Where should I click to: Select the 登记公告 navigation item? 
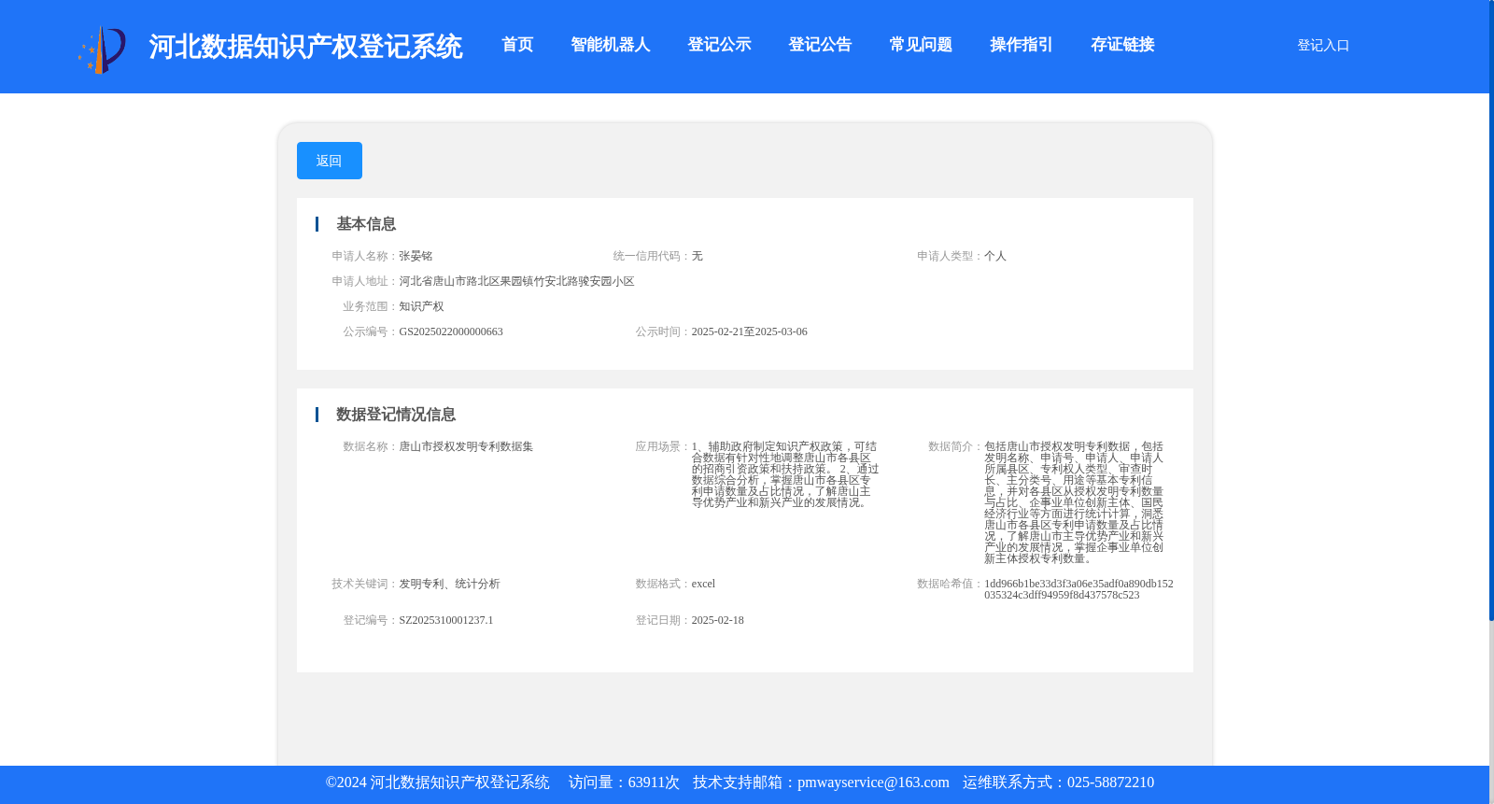tap(820, 45)
